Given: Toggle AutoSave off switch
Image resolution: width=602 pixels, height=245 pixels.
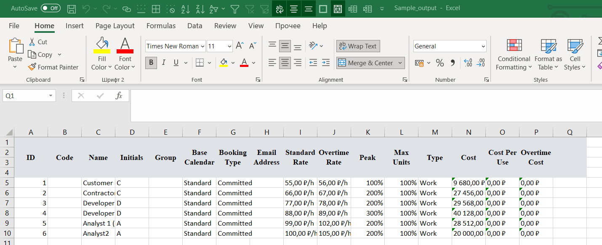Looking at the screenshot, I should pyautogui.click(x=51, y=8).
